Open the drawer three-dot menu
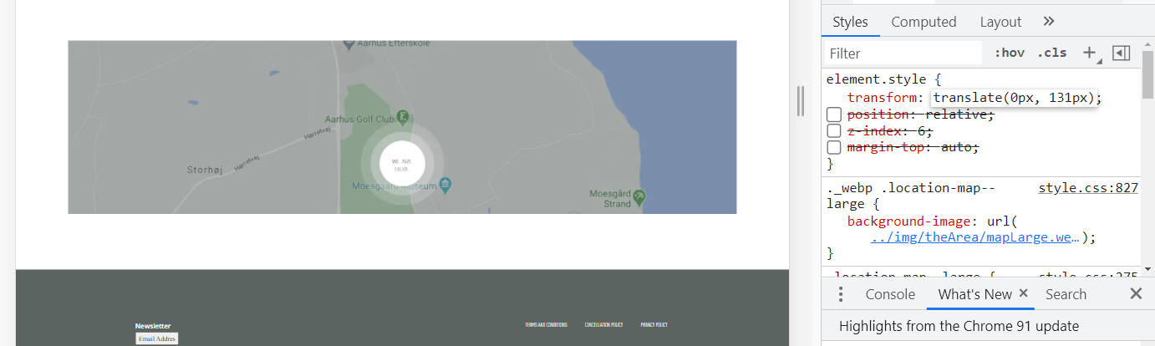 coord(841,294)
